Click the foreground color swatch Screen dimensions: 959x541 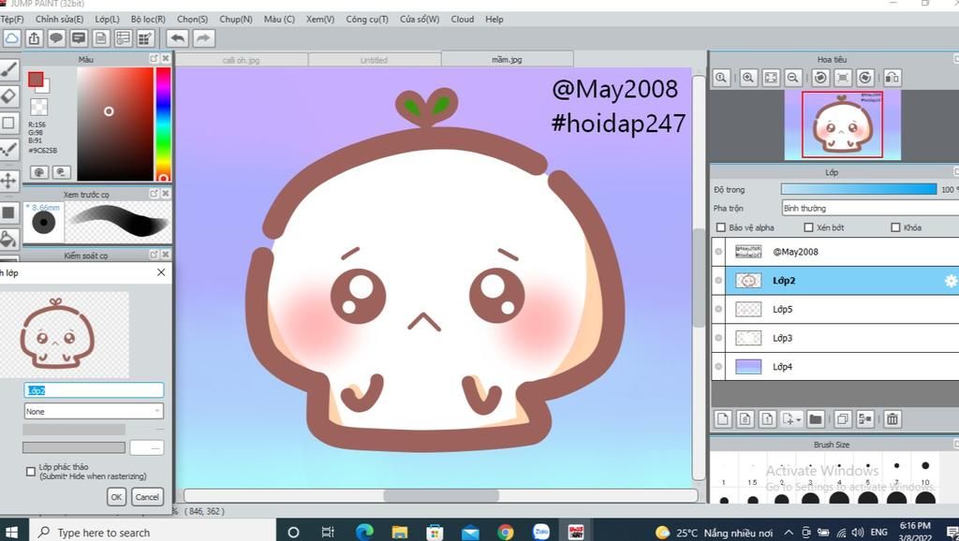click(x=36, y=80)
